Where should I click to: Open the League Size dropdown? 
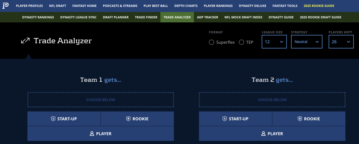(x=274, y=42)
